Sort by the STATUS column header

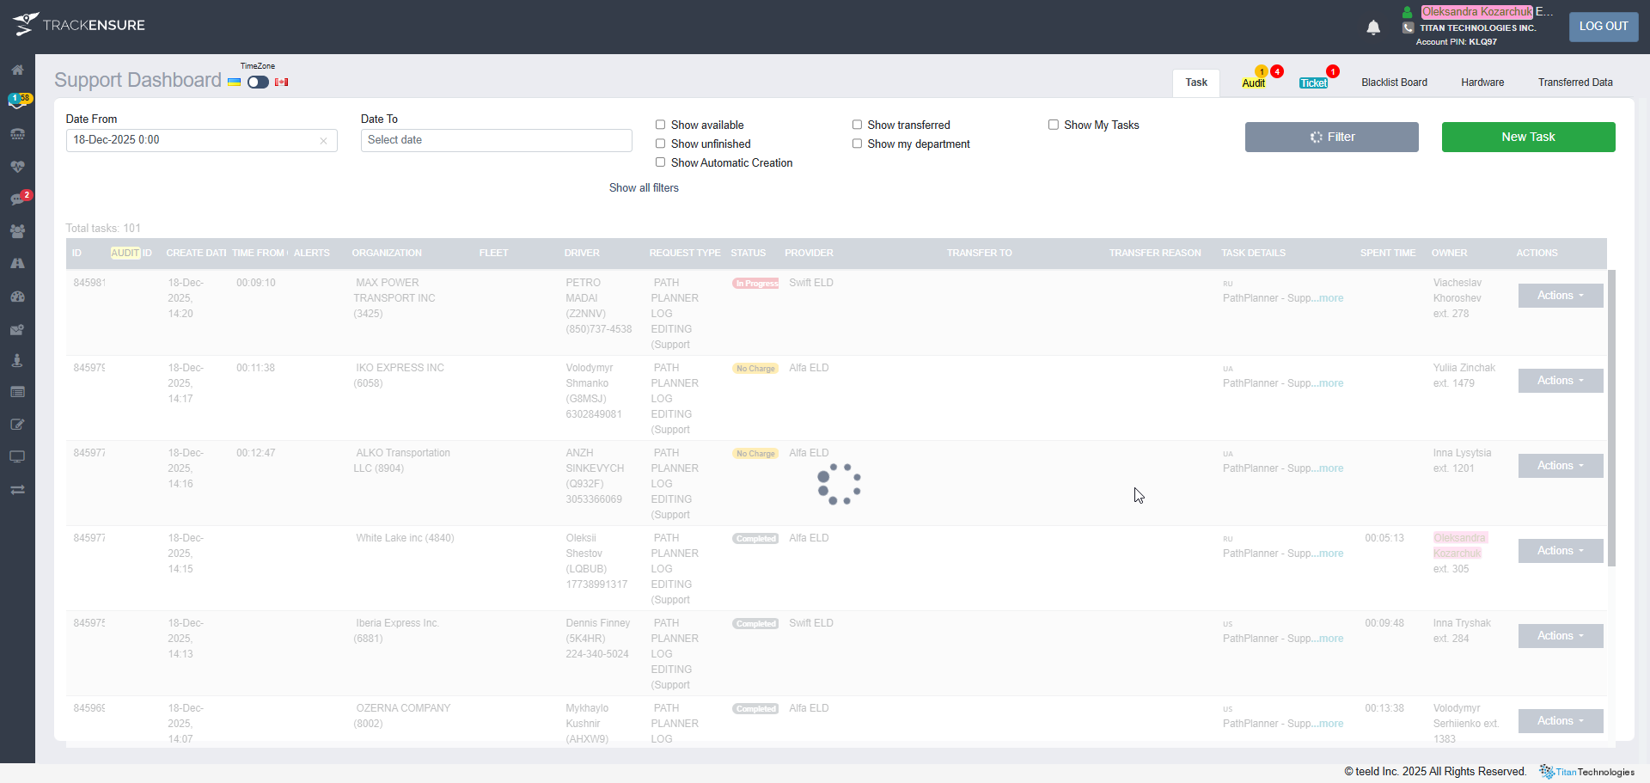click(748, 254)
